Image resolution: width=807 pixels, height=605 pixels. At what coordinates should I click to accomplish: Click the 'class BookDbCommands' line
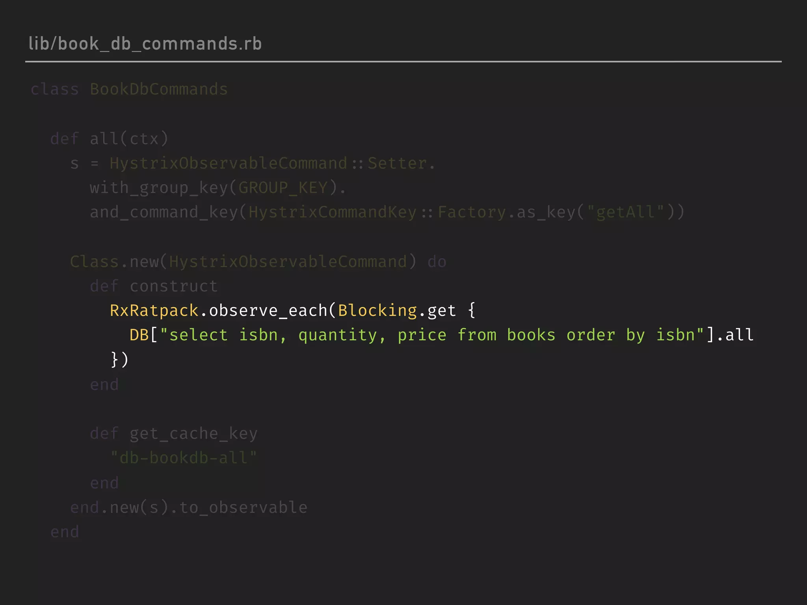pos(129,89)
